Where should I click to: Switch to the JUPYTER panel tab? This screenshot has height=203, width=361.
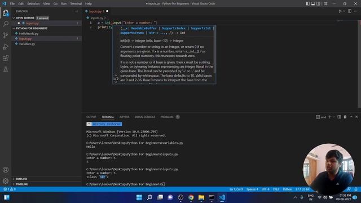124,117
